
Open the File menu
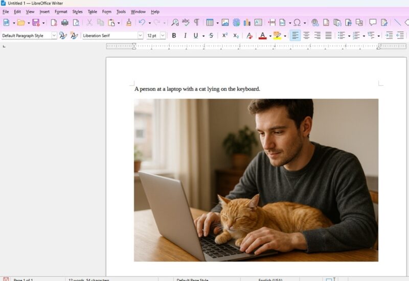pyautogui.click(x=6, y=12)
